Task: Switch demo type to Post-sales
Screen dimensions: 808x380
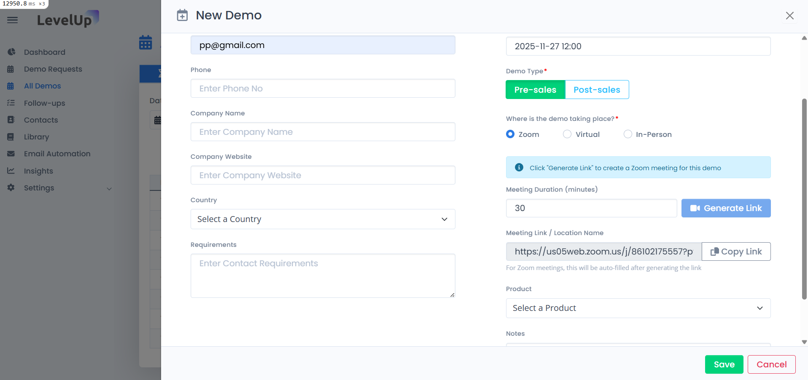Action: [x=596, y=90]
